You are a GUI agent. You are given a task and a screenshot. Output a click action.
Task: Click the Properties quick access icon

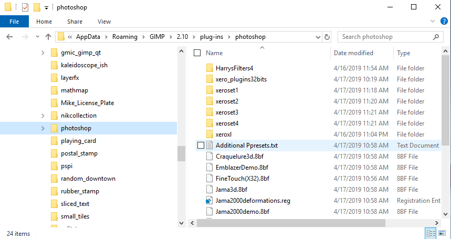[x=25, y=7]
